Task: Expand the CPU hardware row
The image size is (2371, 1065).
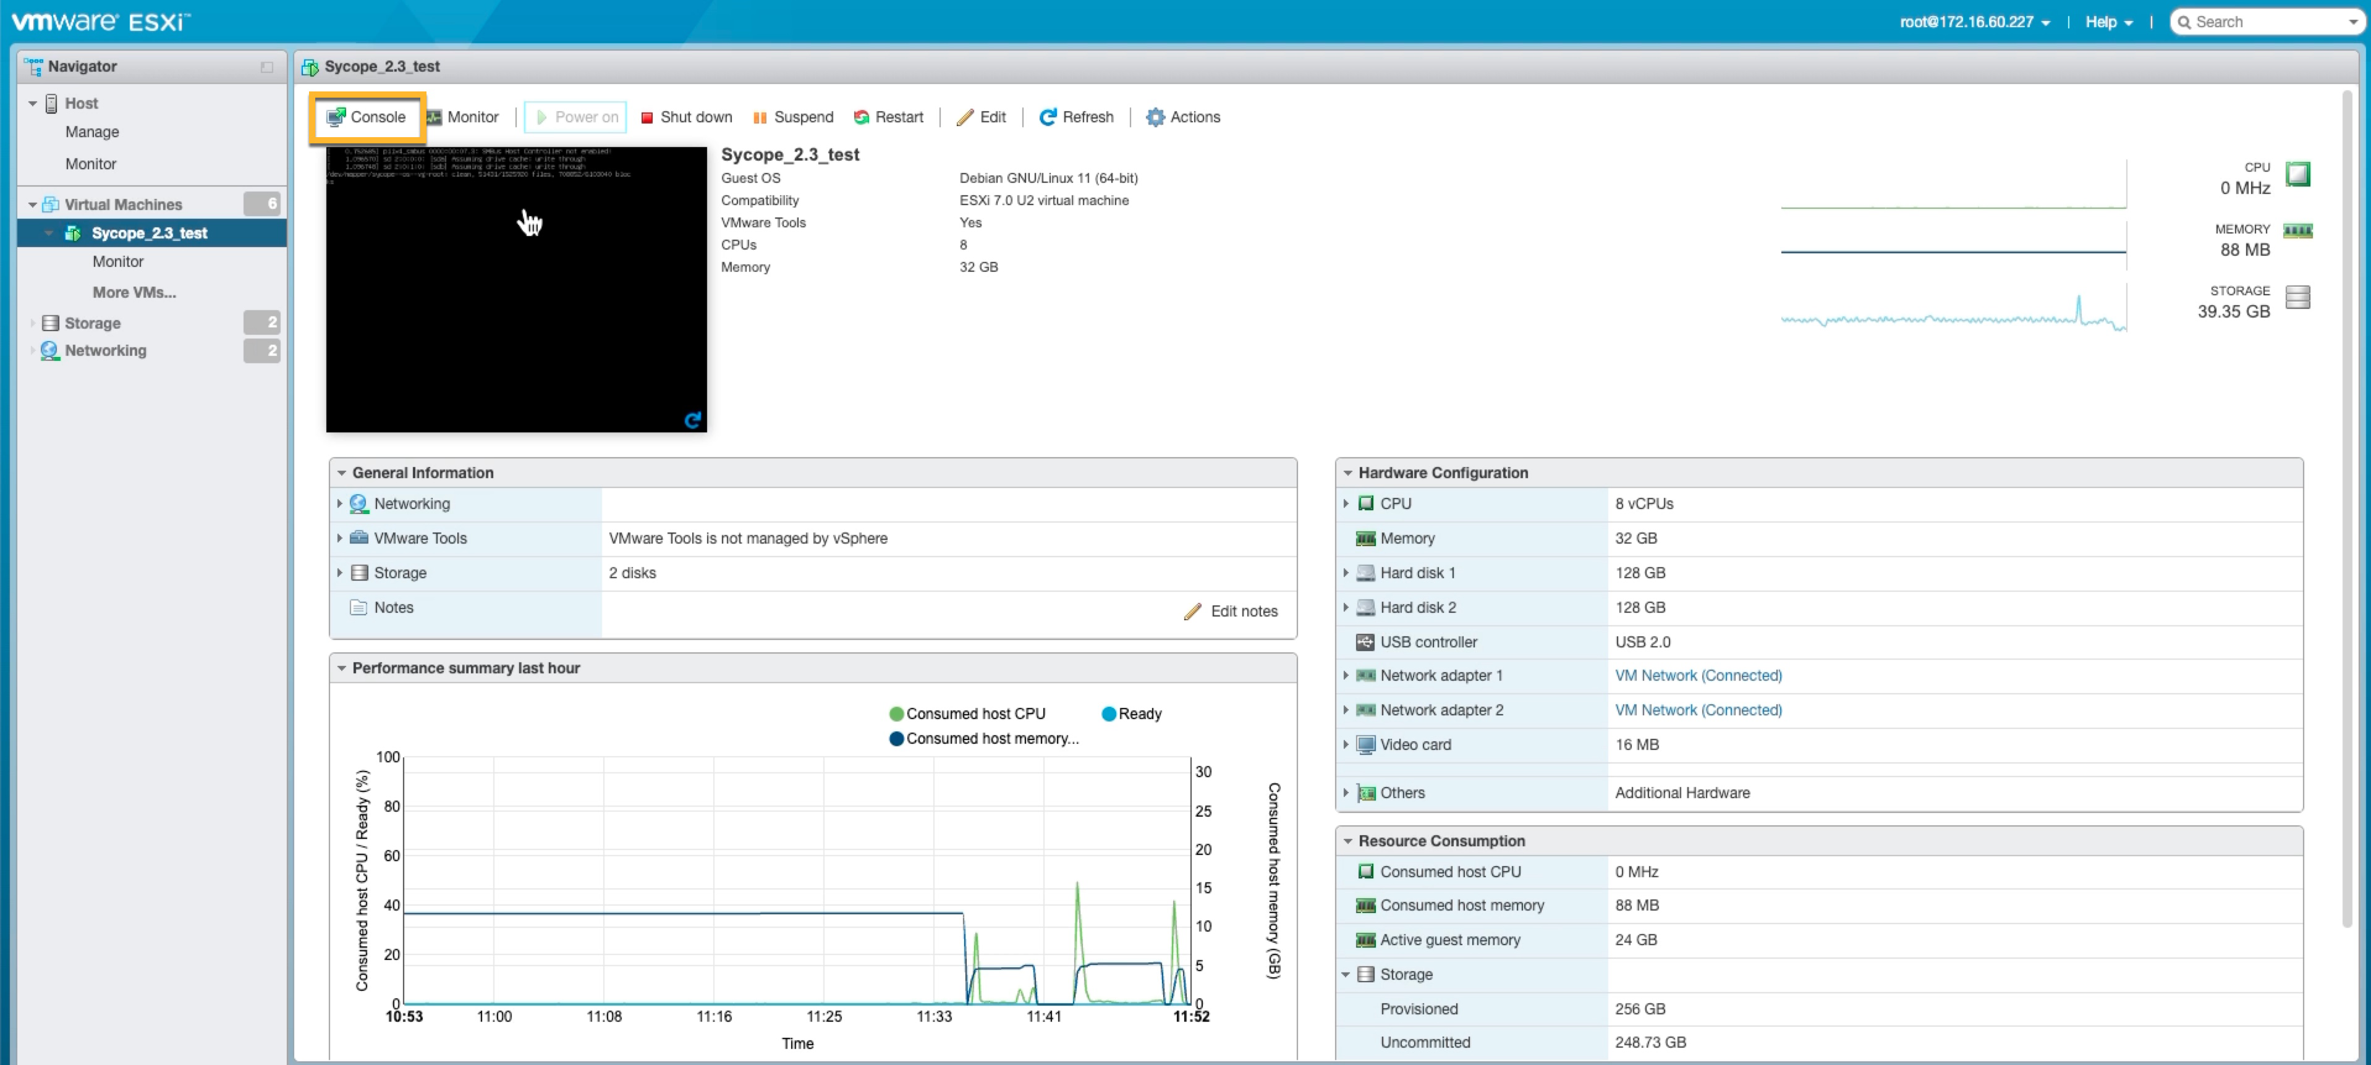Action: (x=1346, y=504)
